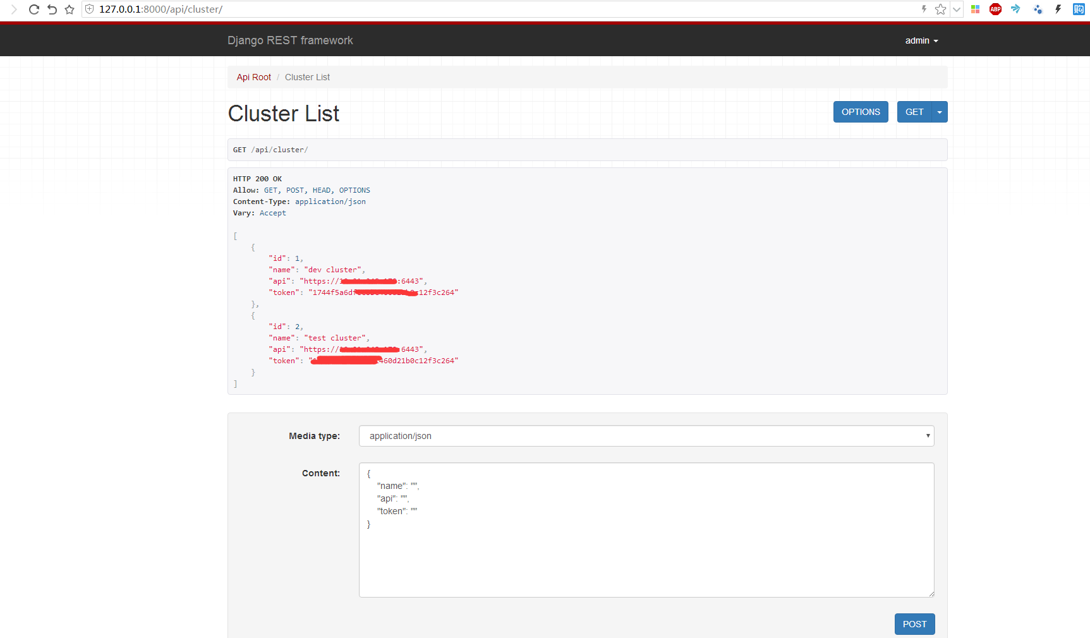Submit with the POST button

point(914,624)
